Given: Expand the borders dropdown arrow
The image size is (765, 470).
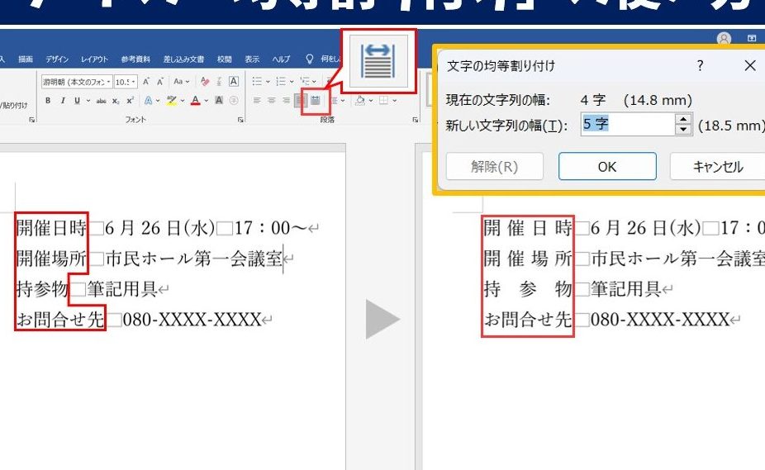Looking at the screenshot, I should pos(394,101).
